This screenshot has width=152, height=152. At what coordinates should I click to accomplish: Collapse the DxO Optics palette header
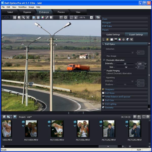125,44
